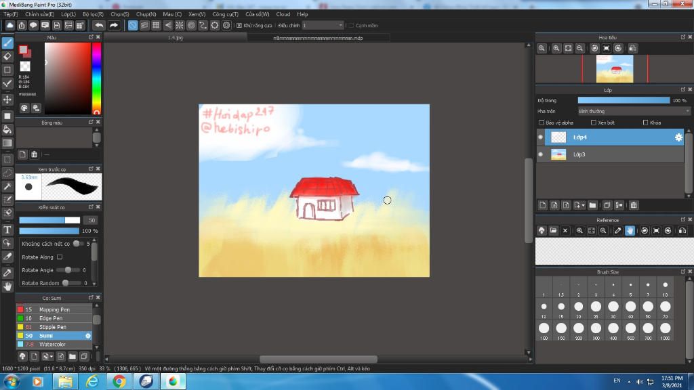The image size is (694, 390).
Task: Duplicate layer using the copy icon
Action: pyautogui.click(x=607, y=205)
